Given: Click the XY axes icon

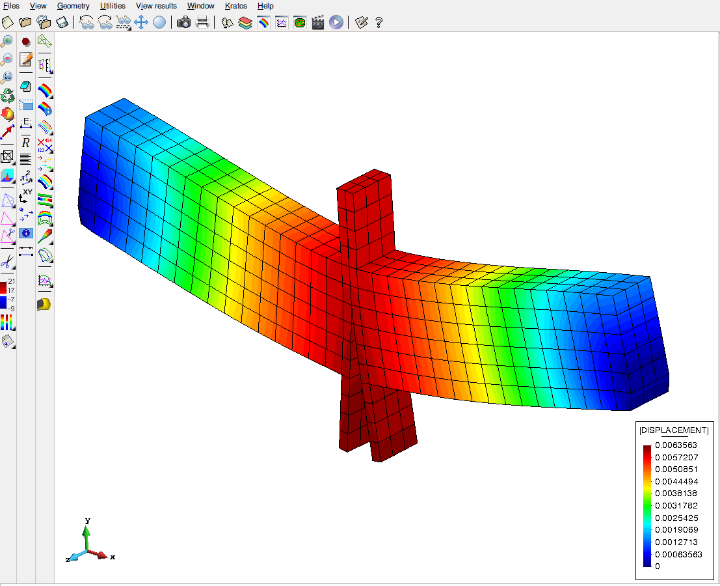Looking at the screenshot, I should 26,195.
